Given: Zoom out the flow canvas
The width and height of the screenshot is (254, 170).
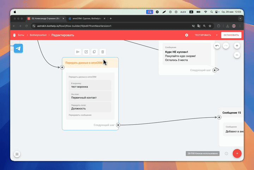Looking at the screenshot, I should (237, 55).
